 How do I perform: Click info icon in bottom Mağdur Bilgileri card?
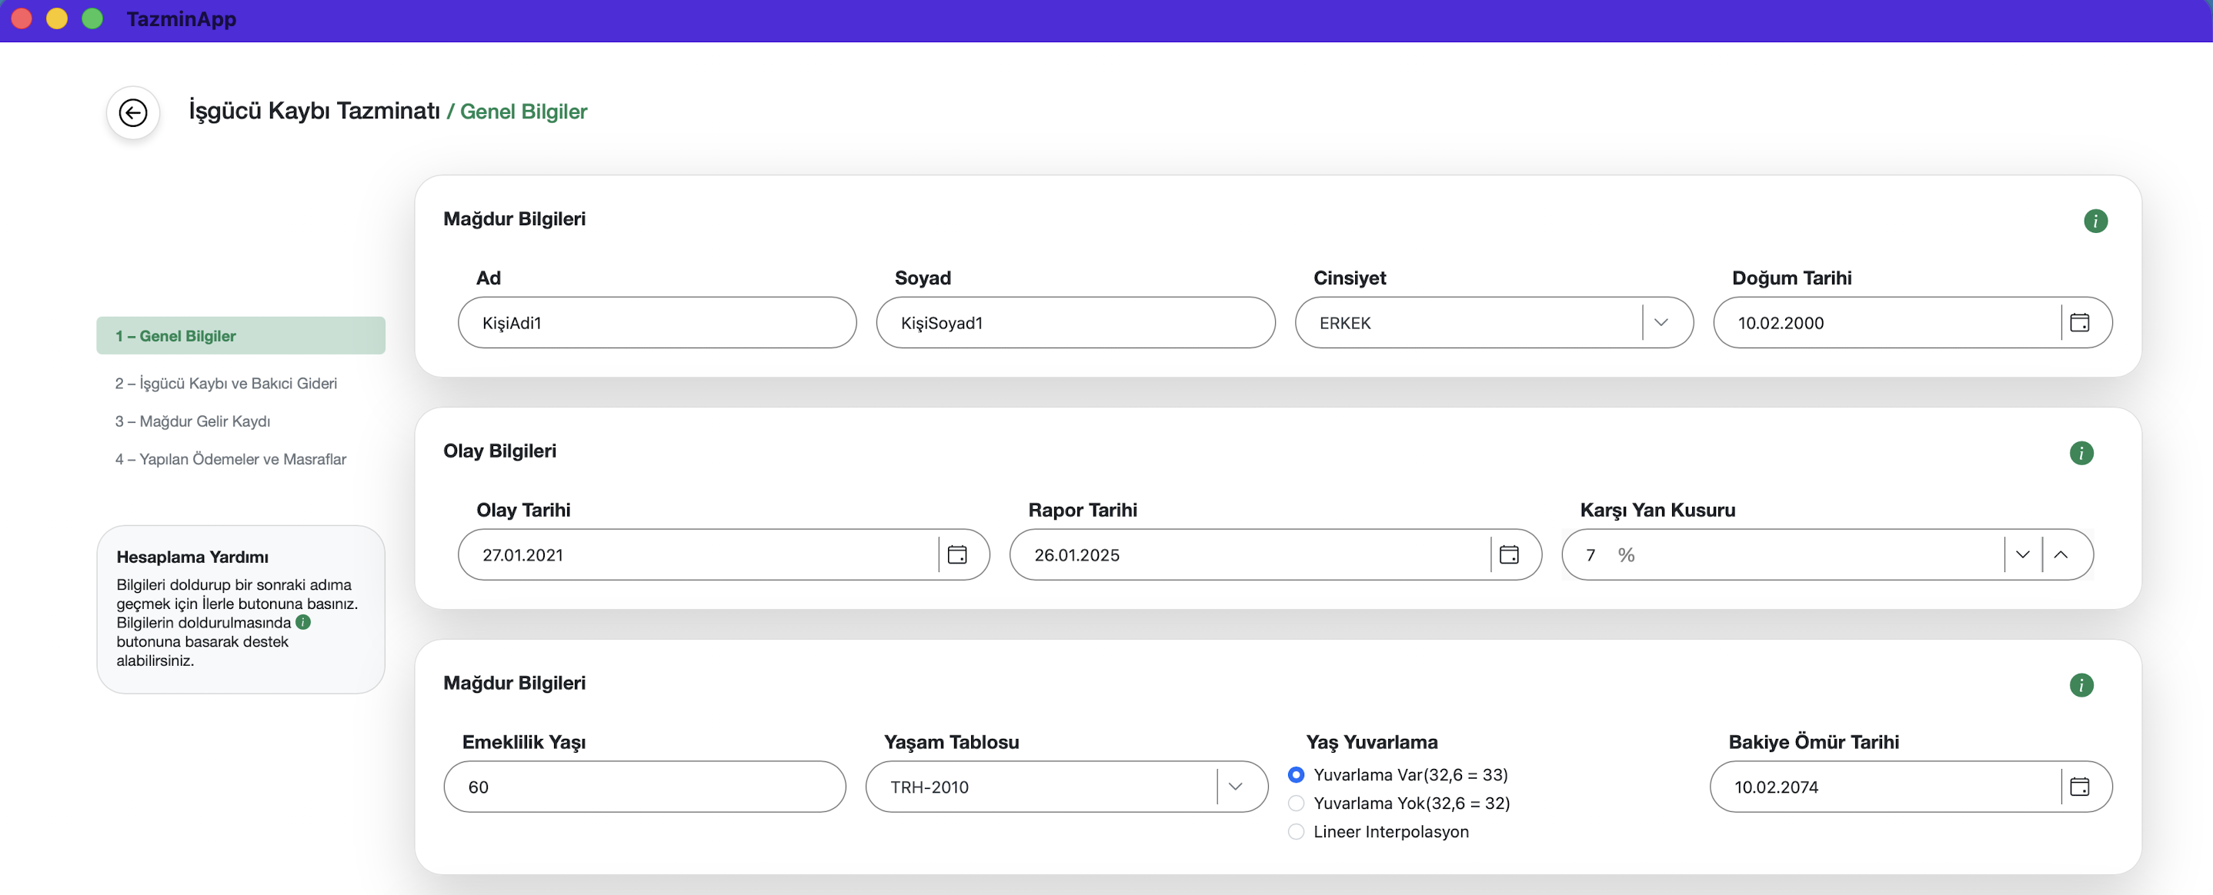pos(2081,685)
